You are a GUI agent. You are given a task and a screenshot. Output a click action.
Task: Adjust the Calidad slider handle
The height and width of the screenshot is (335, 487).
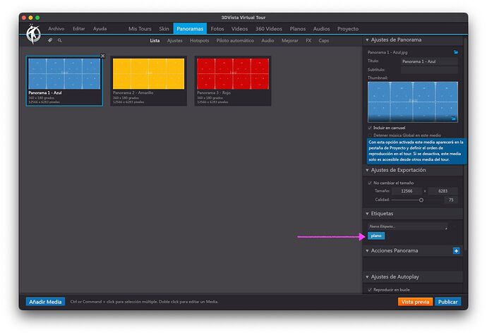coord(421,200)
